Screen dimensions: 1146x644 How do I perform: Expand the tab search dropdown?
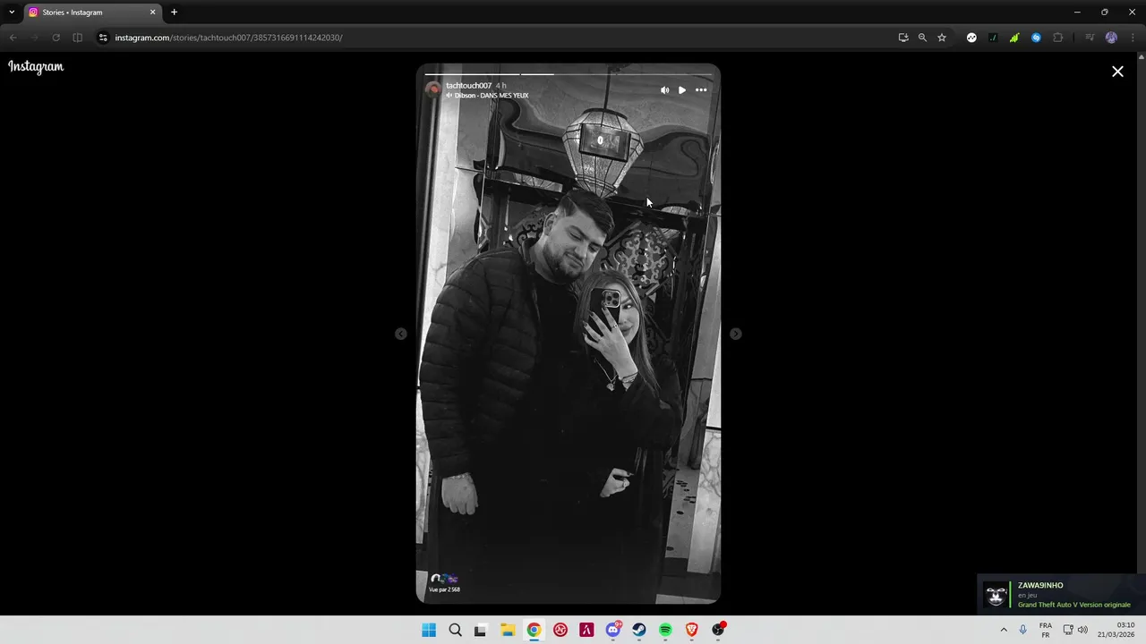[x=12, y=13]
